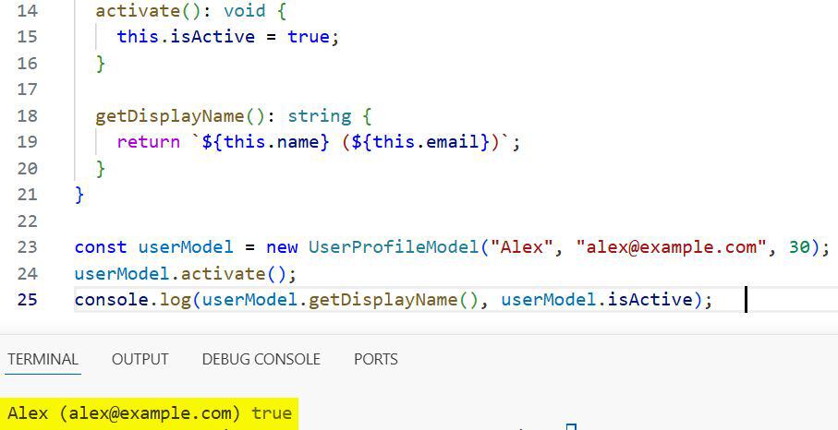Click the 'activate(): void' method declaration
The image size is (838, 430).
click(181, 11)
